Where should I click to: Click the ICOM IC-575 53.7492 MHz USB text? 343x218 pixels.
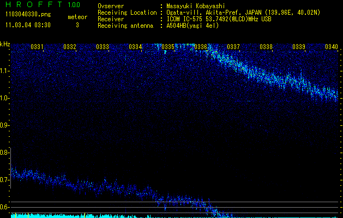pos(219,19)
